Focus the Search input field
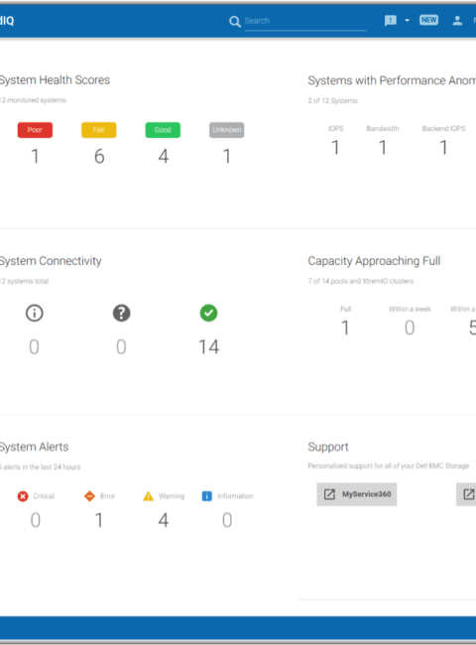 pyautogui.click(x=305, y=21)
